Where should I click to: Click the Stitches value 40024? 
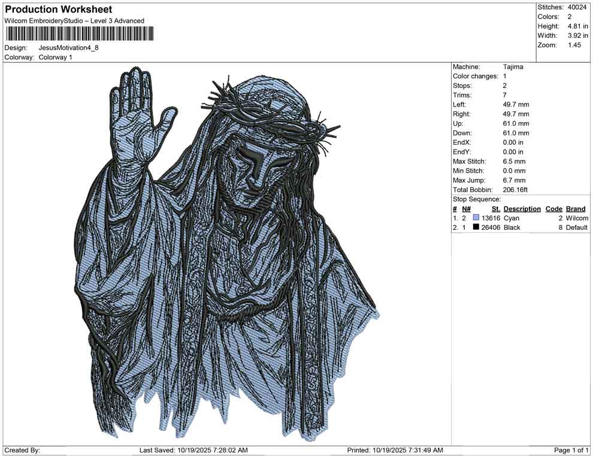578,7
